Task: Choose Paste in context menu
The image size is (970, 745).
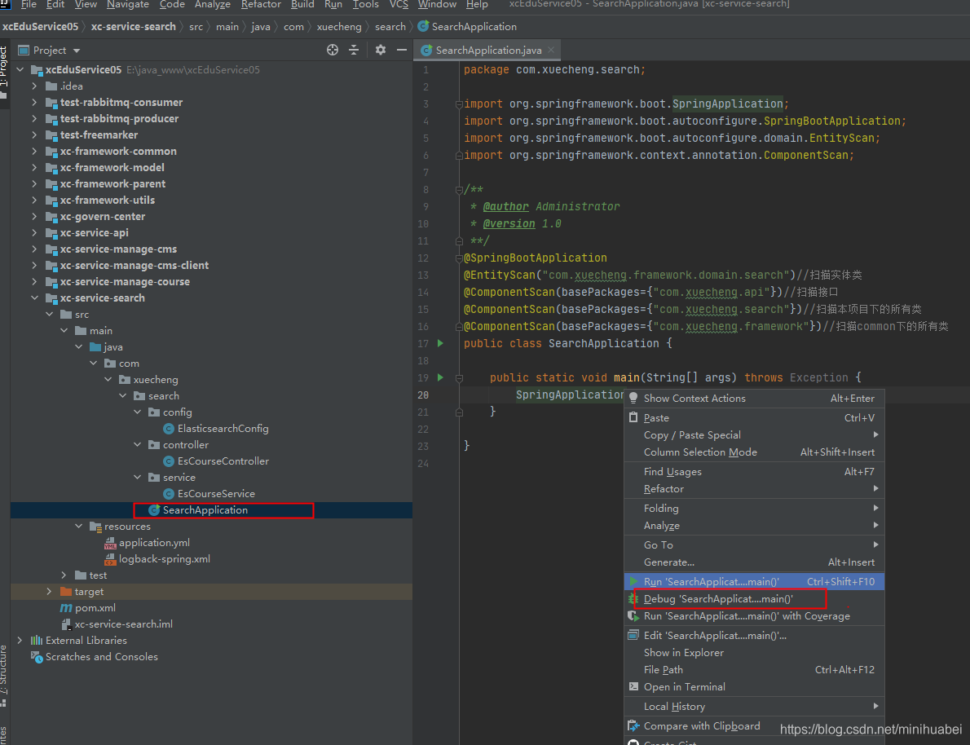Action: [x=754, y=417]
